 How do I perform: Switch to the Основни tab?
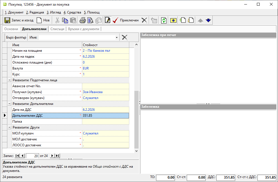coord(11,29)
